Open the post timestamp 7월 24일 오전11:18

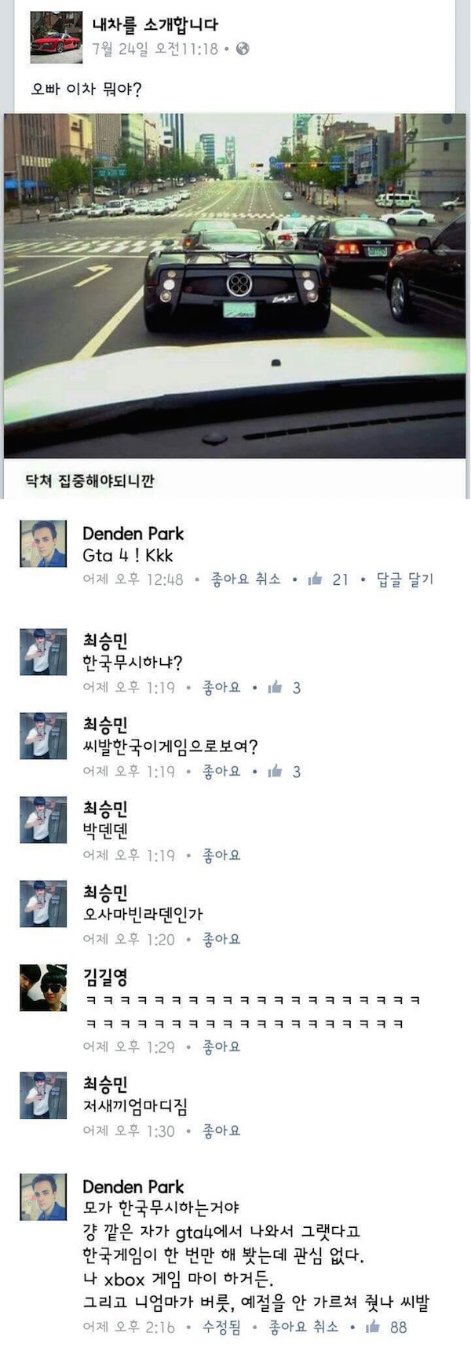(155, 49)
